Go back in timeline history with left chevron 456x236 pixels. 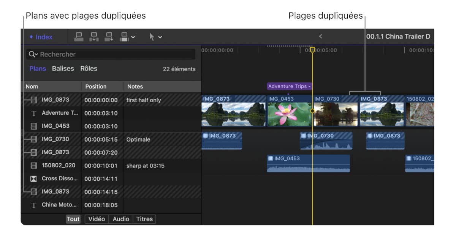[320, 36]
